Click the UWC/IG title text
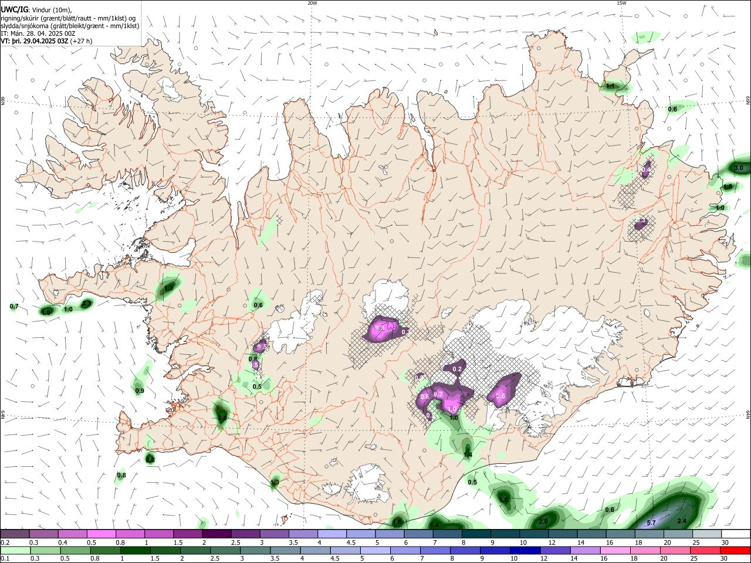Image resolution: width=751 pixels, height=563 pixels. point(14,9)
